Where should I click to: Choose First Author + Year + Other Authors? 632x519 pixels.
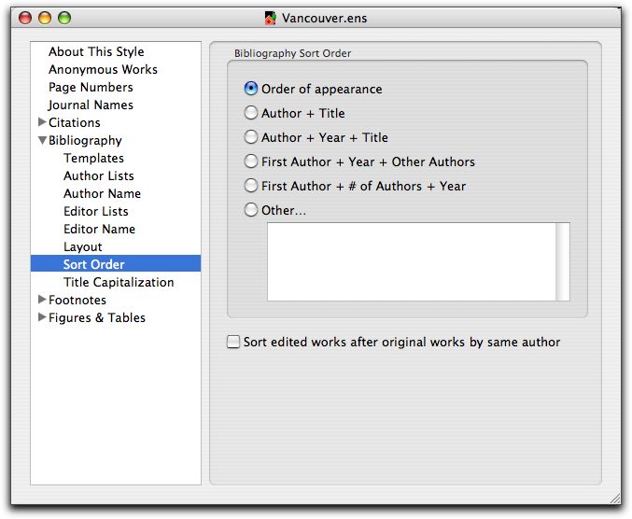(251, 161)
